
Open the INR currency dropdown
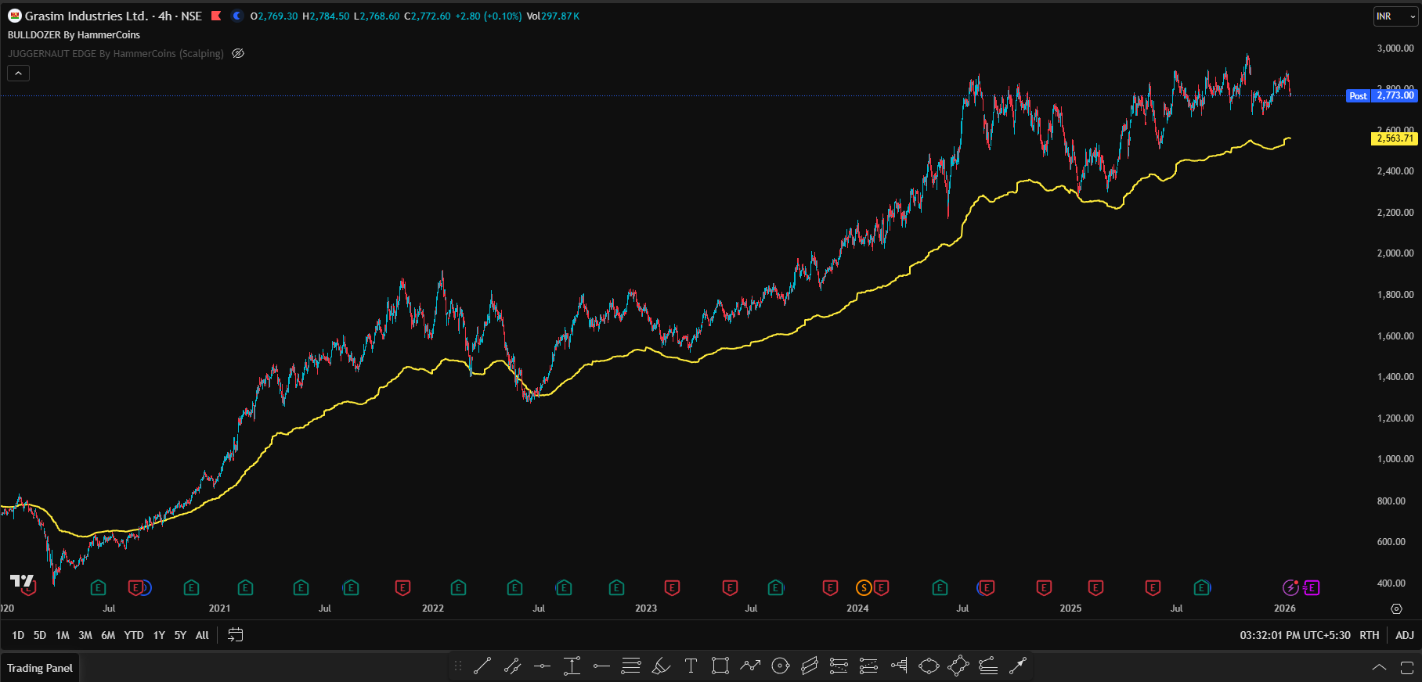pos(1395,16)
